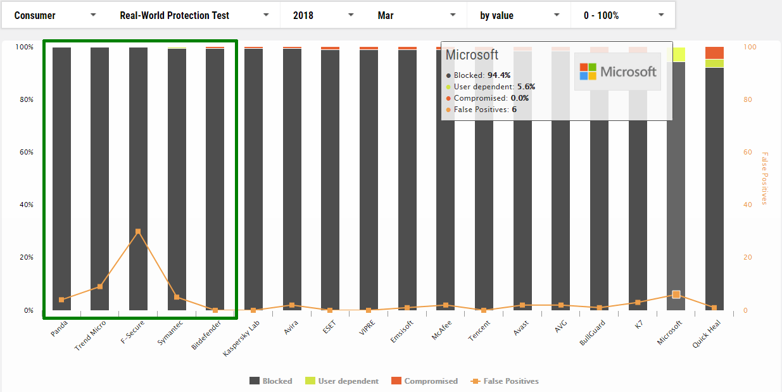The image size is (782, 392).
Task: Expand the 2018 year dropdown
Action: coord(323,15)
